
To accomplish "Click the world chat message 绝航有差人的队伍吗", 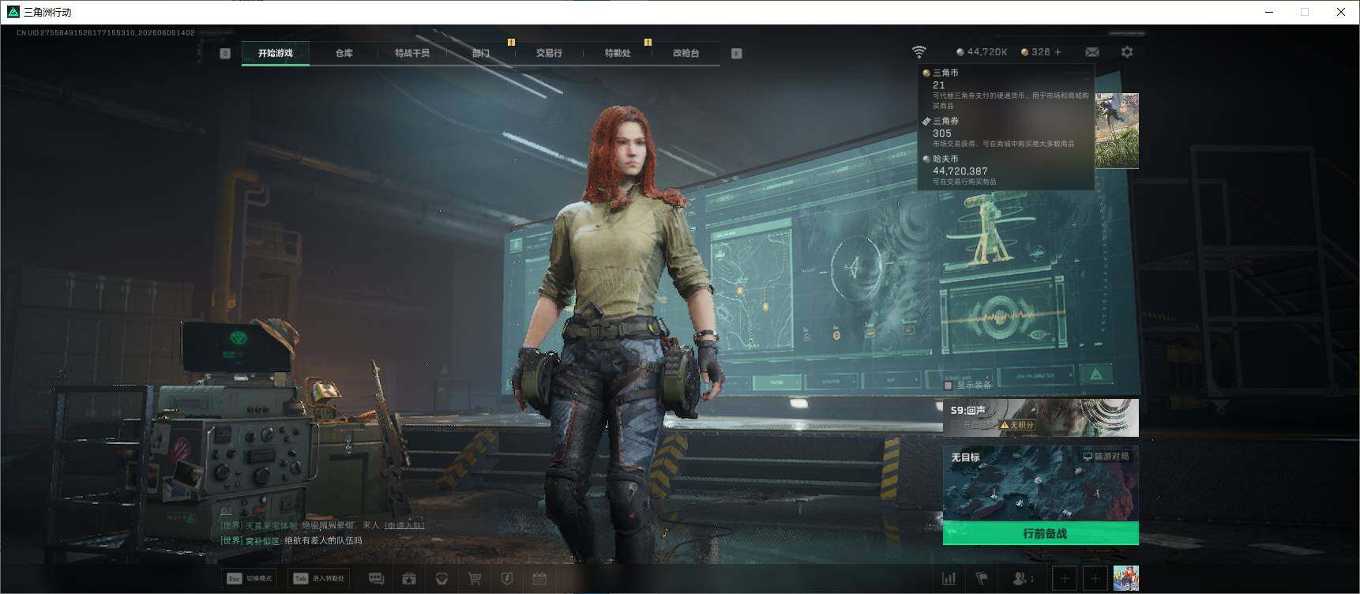I will click(323, 541).
